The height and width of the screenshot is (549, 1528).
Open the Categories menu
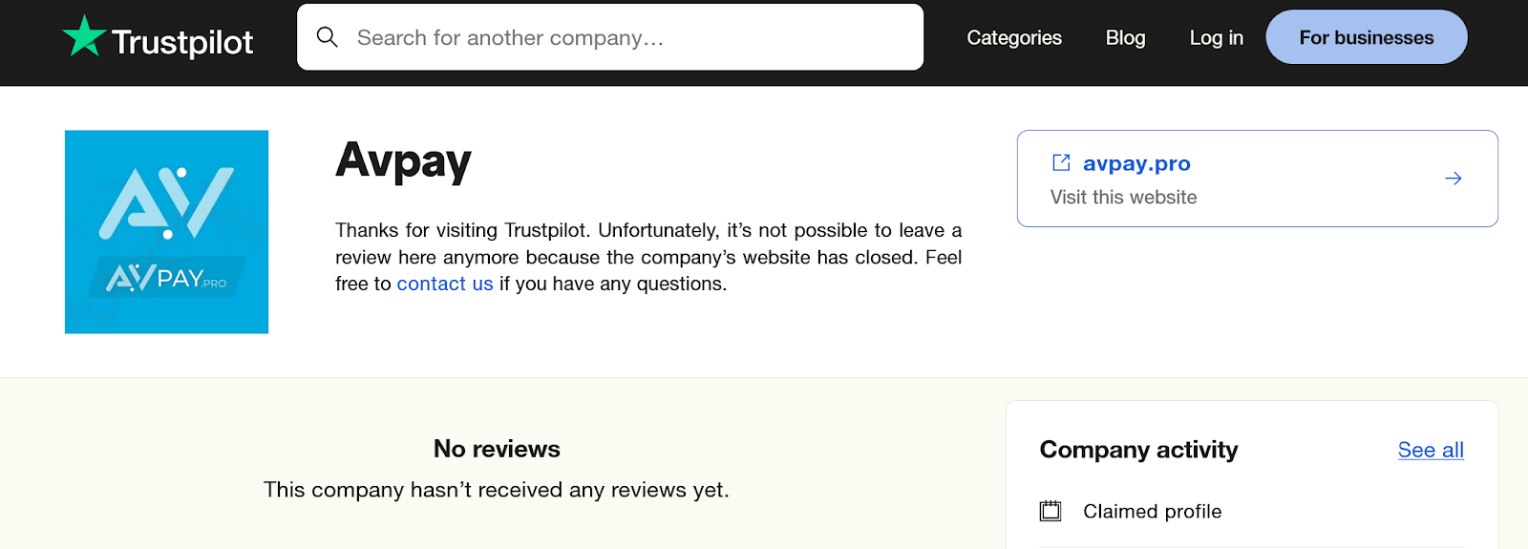(x=1013, y=38)
